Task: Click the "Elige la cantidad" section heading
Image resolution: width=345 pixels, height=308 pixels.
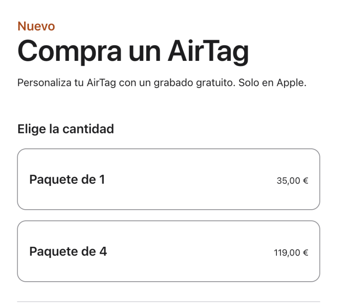Action: [66, 129]
